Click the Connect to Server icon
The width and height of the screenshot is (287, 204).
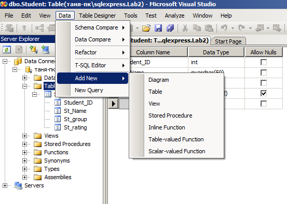coord(45,50)
